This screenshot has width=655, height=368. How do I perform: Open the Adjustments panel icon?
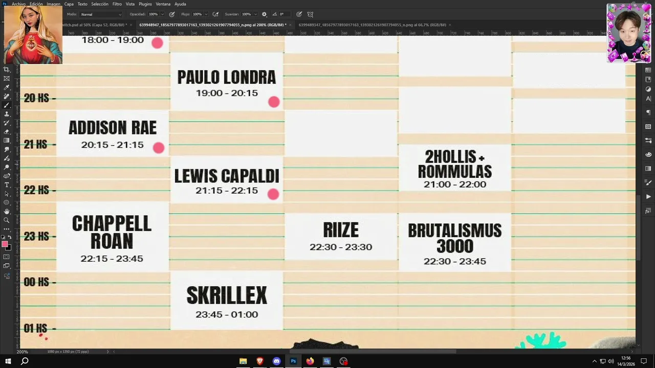click(x=648, y=89)
